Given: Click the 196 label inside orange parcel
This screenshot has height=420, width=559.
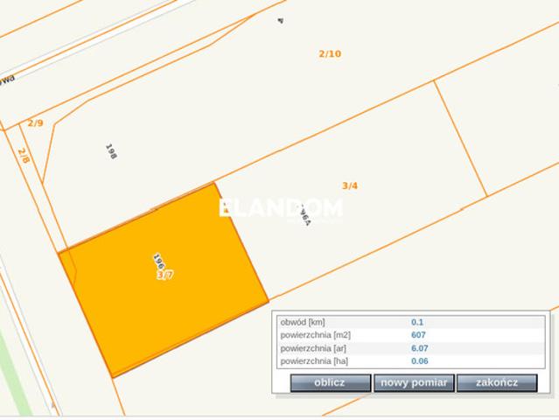Looking at the screenshot, I should point(158,261).
